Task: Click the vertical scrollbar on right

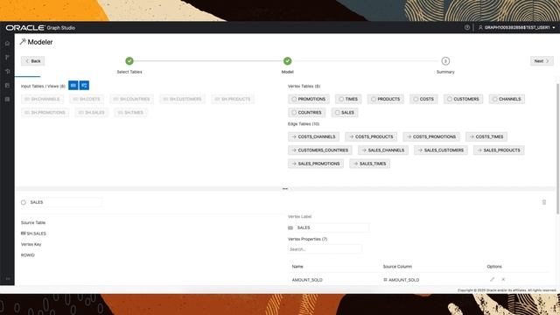Action: pos(557,149)
